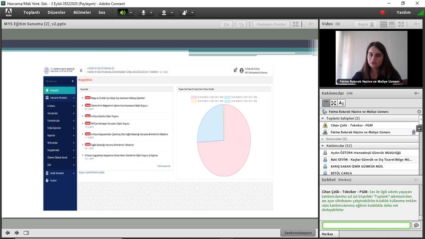This screenshot has width=425, height=239.
Task: Open the Toplantı menu
Action: (x=32, y=12)
